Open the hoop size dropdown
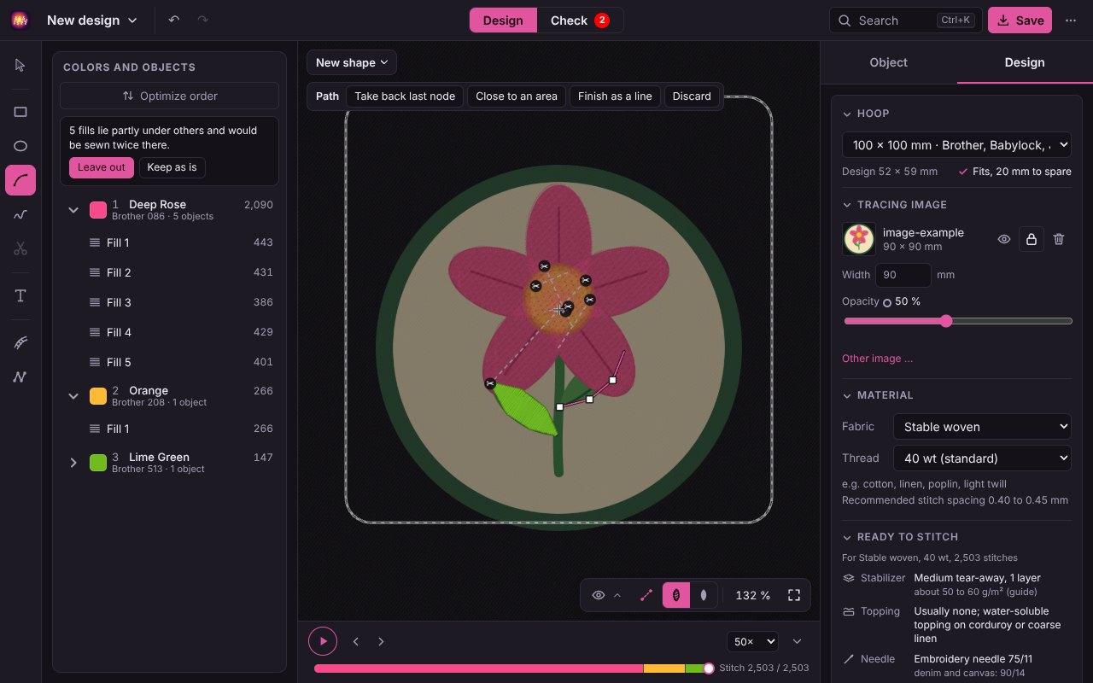 pyautogui.click(x=956, y=145)
